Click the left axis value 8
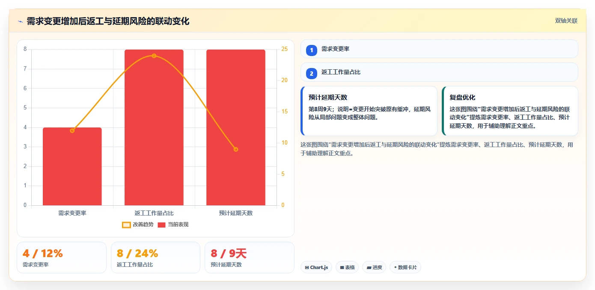This screenshot has width=595, height=290. click(25, 49)
